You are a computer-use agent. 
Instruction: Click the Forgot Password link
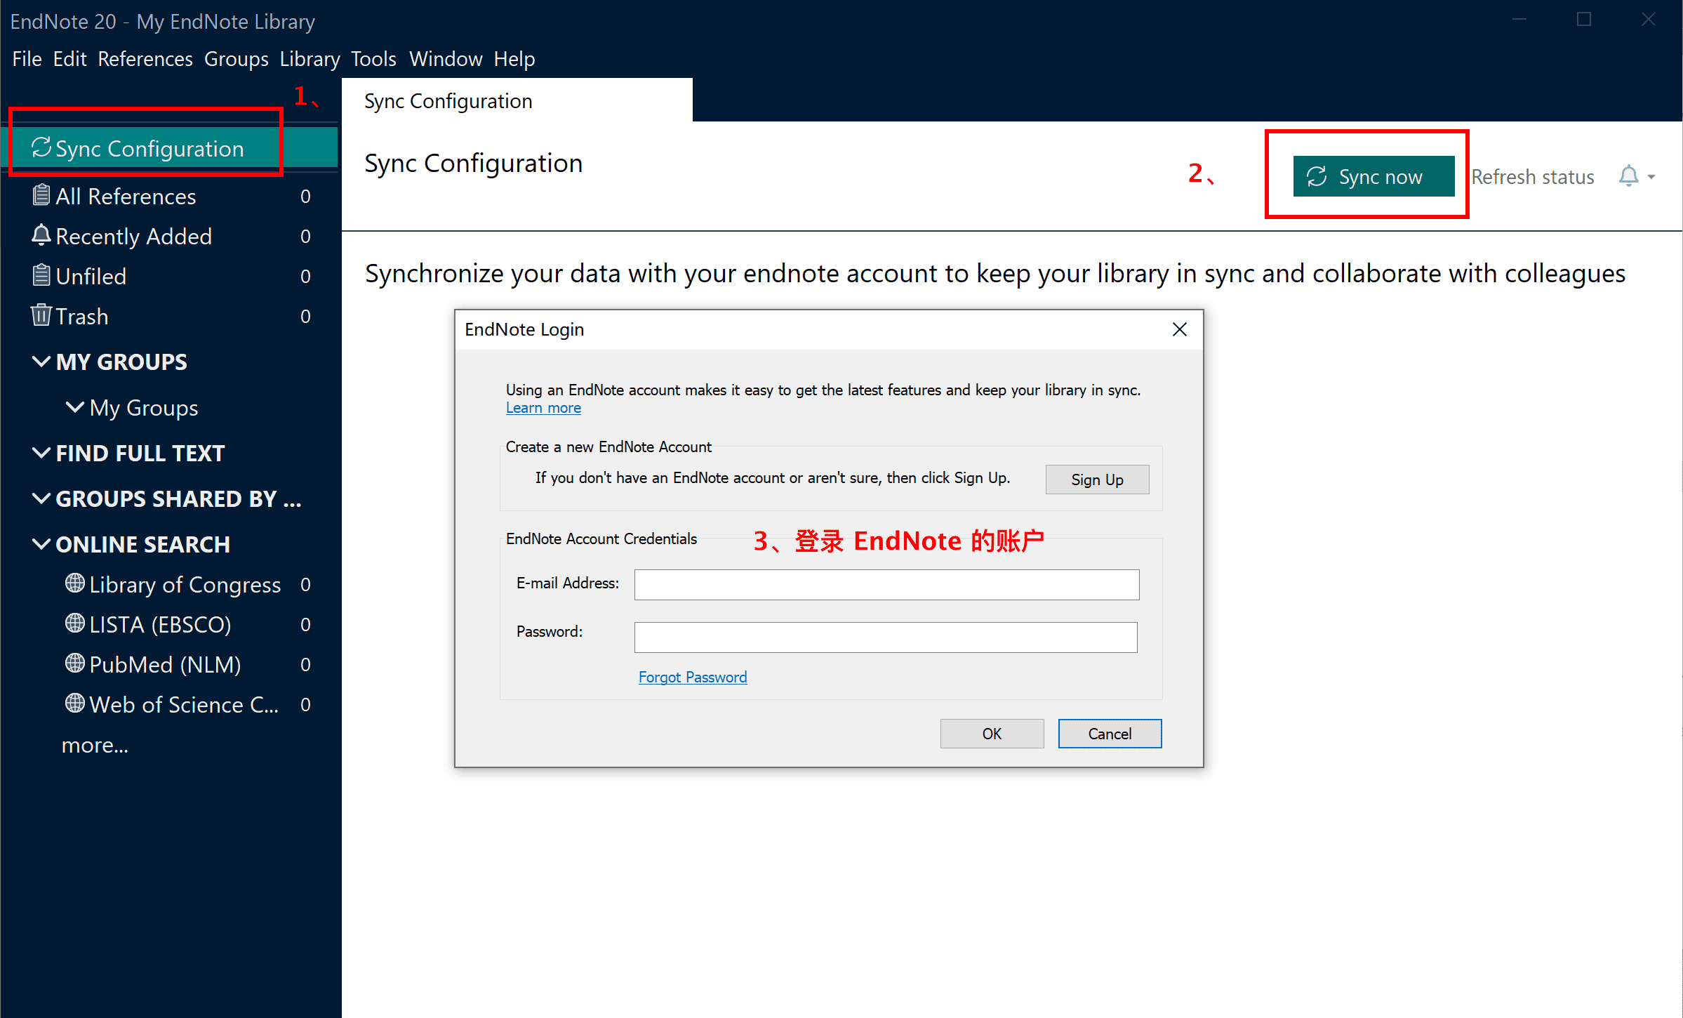click(692, 677)
